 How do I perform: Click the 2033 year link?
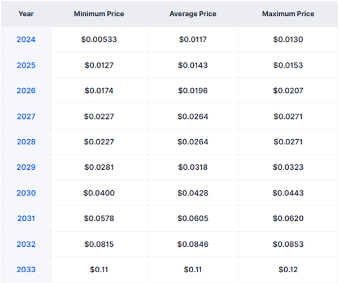26,270
